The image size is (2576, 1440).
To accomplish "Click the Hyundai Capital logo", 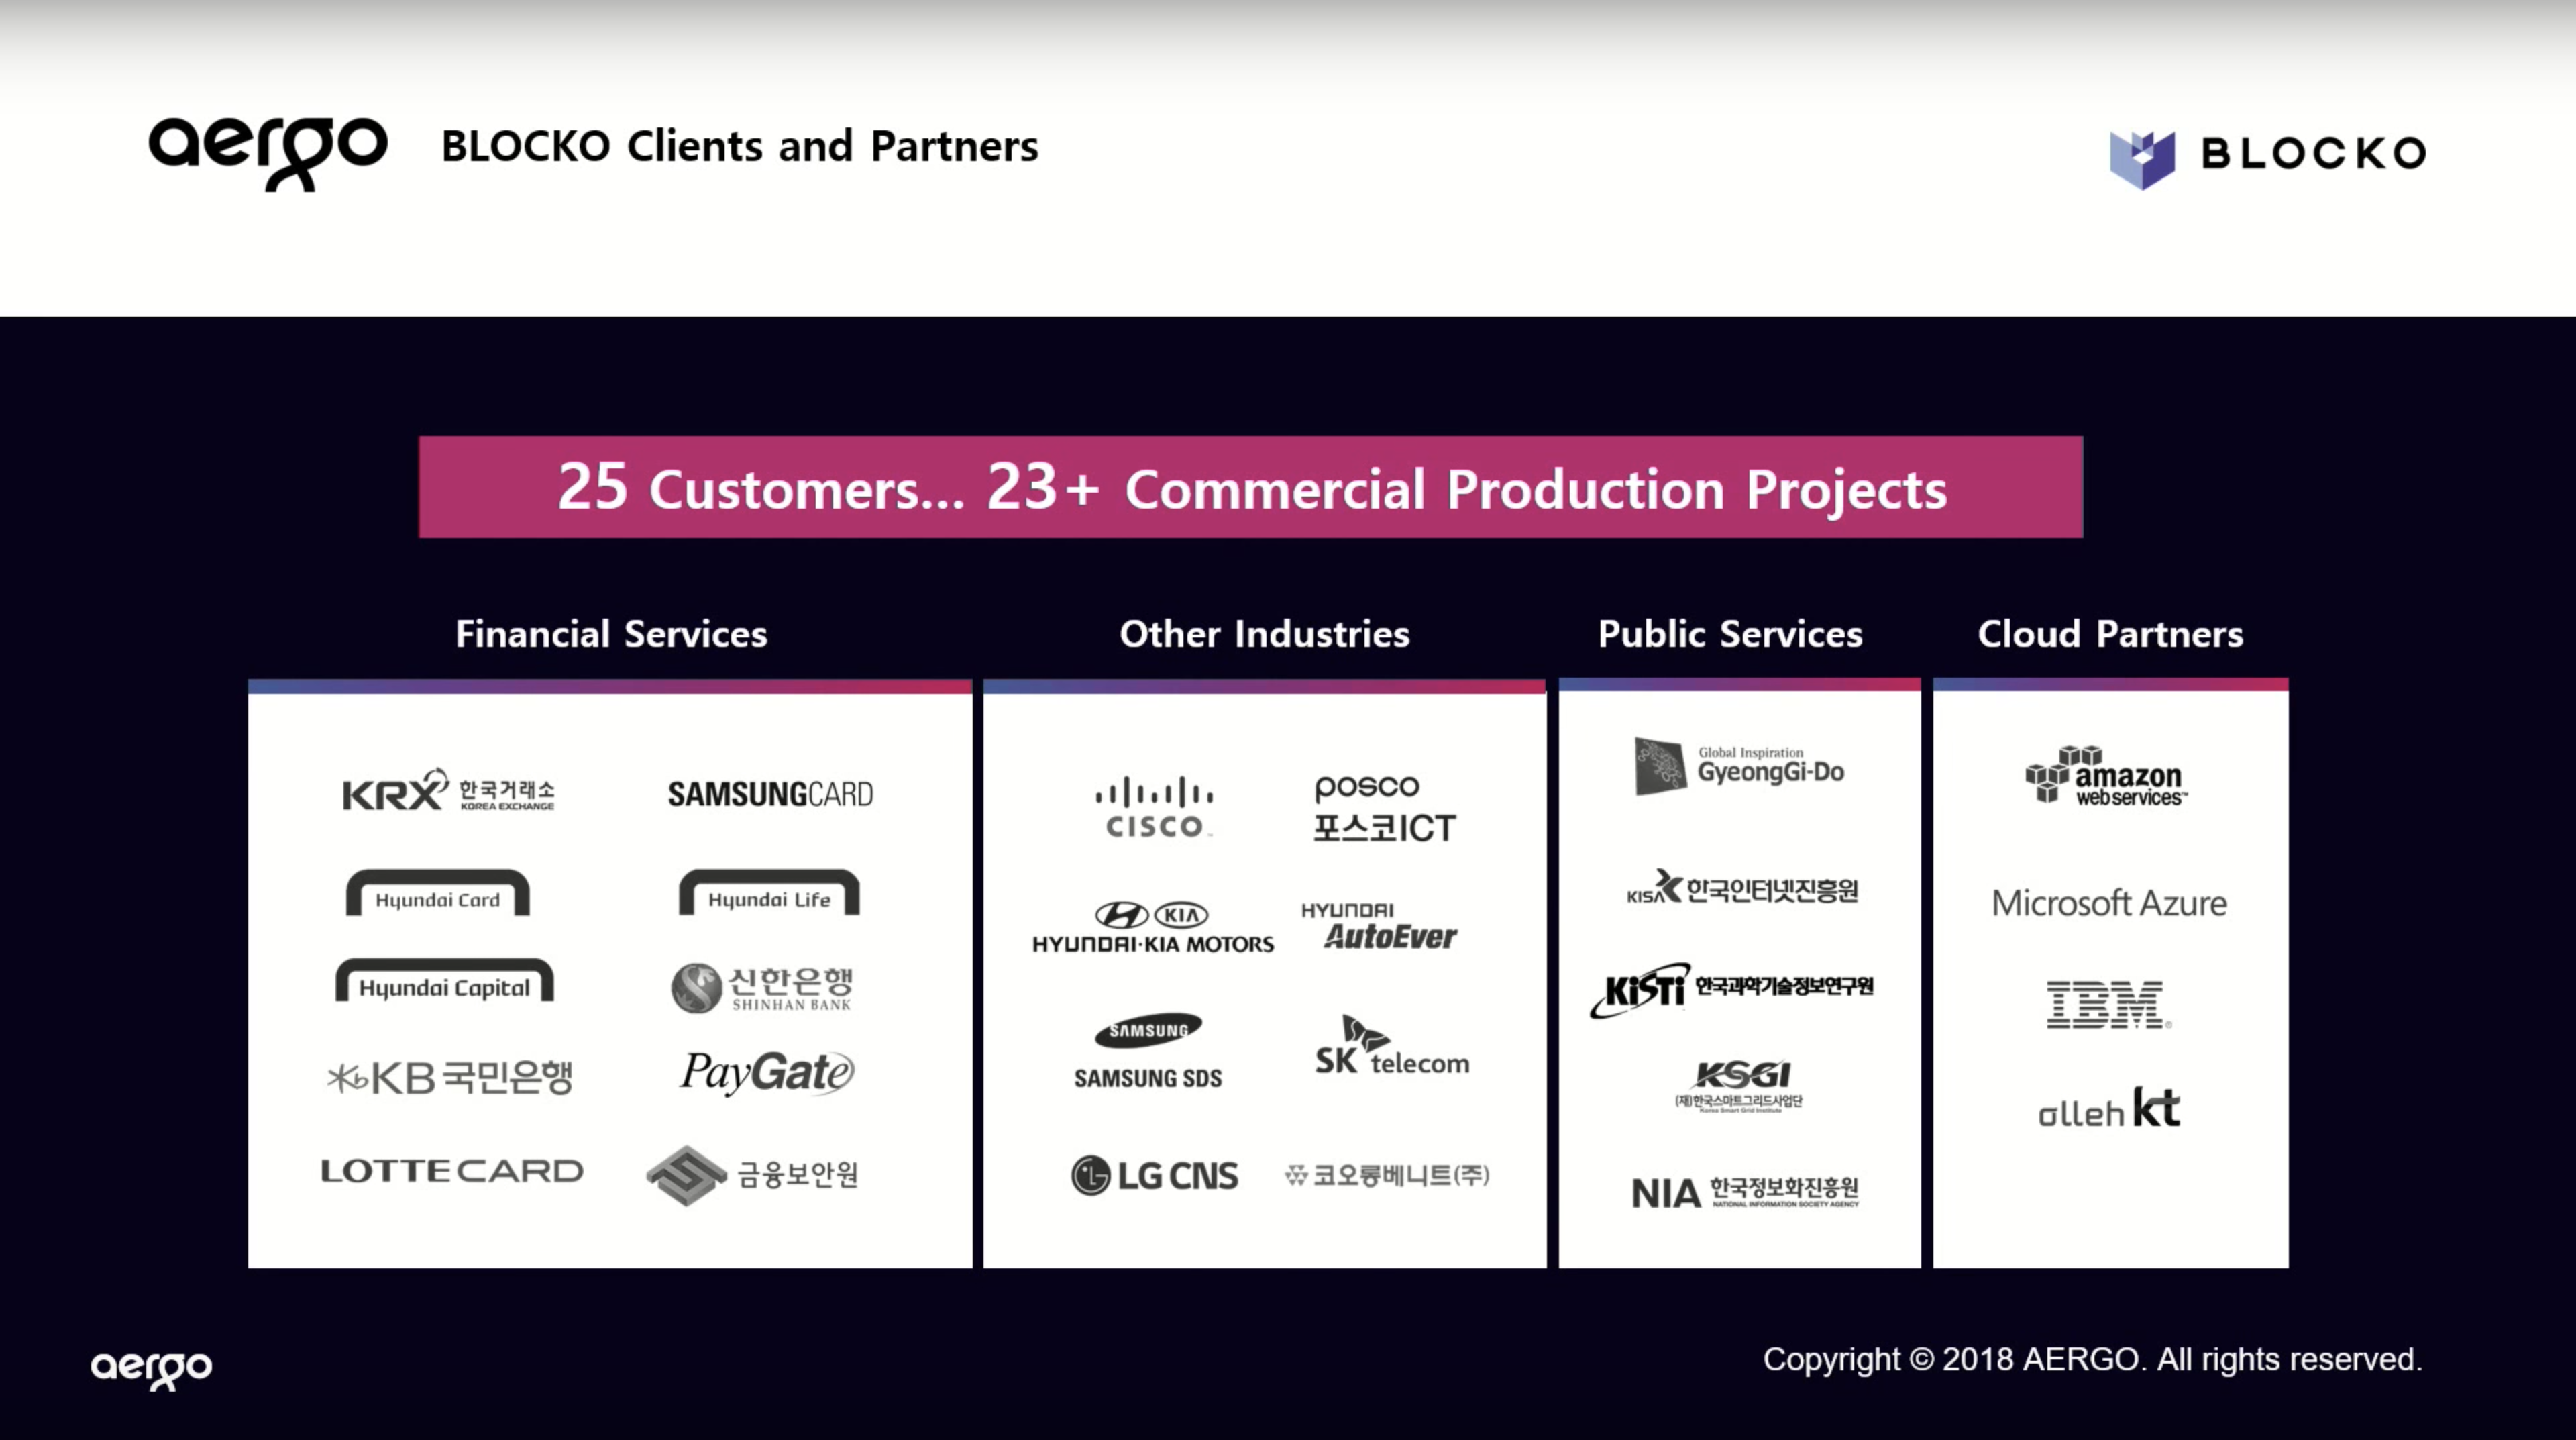I will click(444, 982).
